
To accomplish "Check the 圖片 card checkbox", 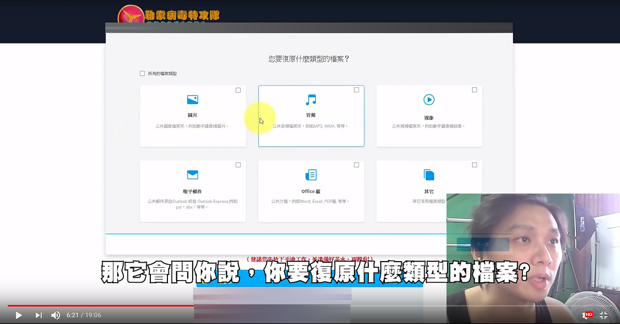I will coord(238,90).
